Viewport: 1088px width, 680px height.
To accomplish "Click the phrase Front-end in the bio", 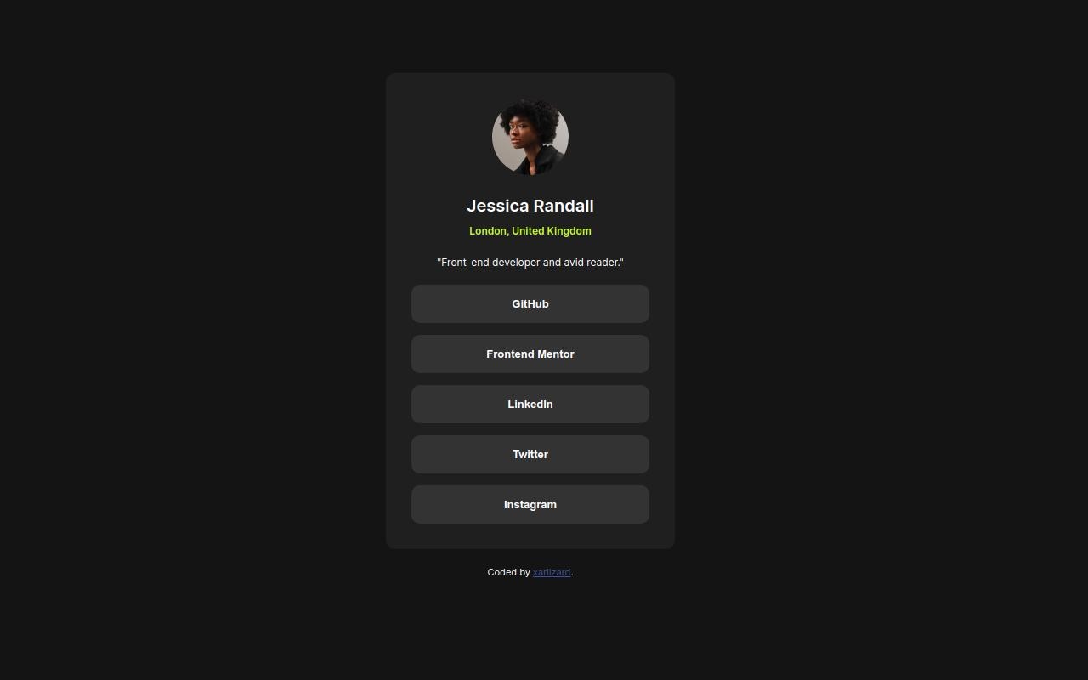I will [x=465, y=263].
